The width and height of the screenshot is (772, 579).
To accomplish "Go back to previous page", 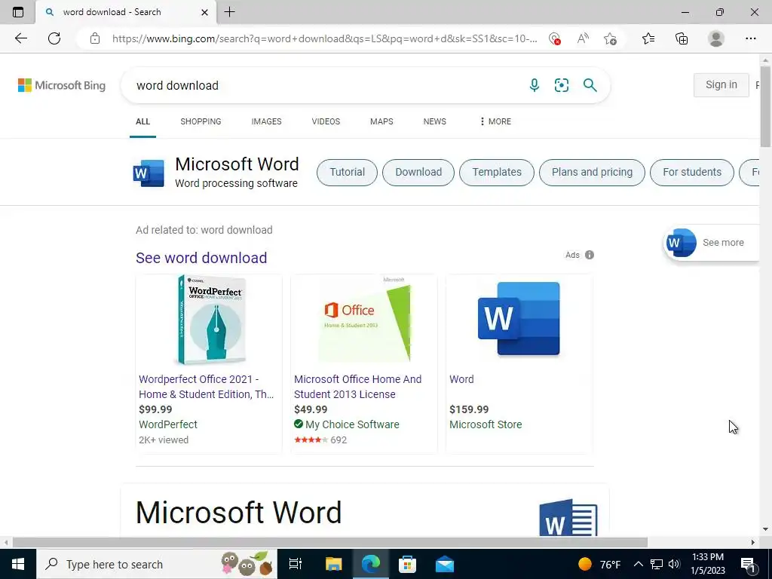I will [x=20, y=38].
